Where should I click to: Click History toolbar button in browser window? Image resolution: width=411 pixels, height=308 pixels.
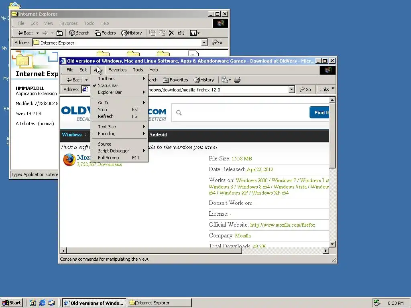point(204,80)
